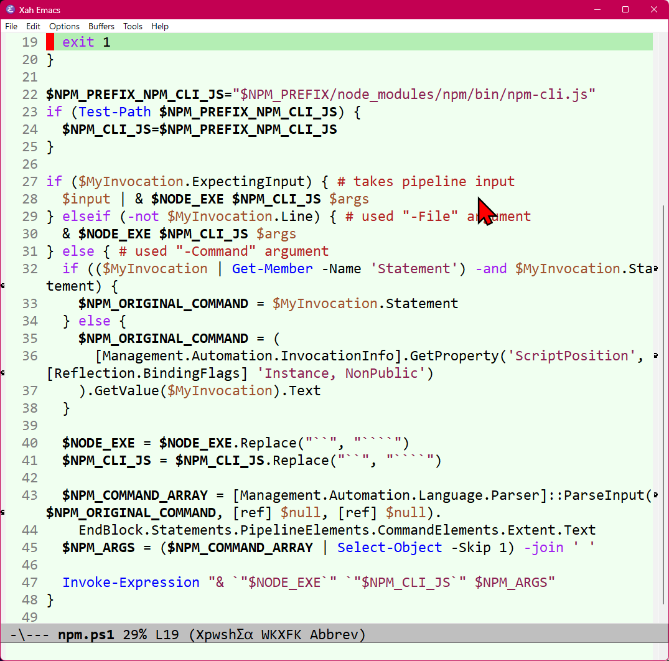Open the File menu
The image size is (669, 661).
(11, 27)
